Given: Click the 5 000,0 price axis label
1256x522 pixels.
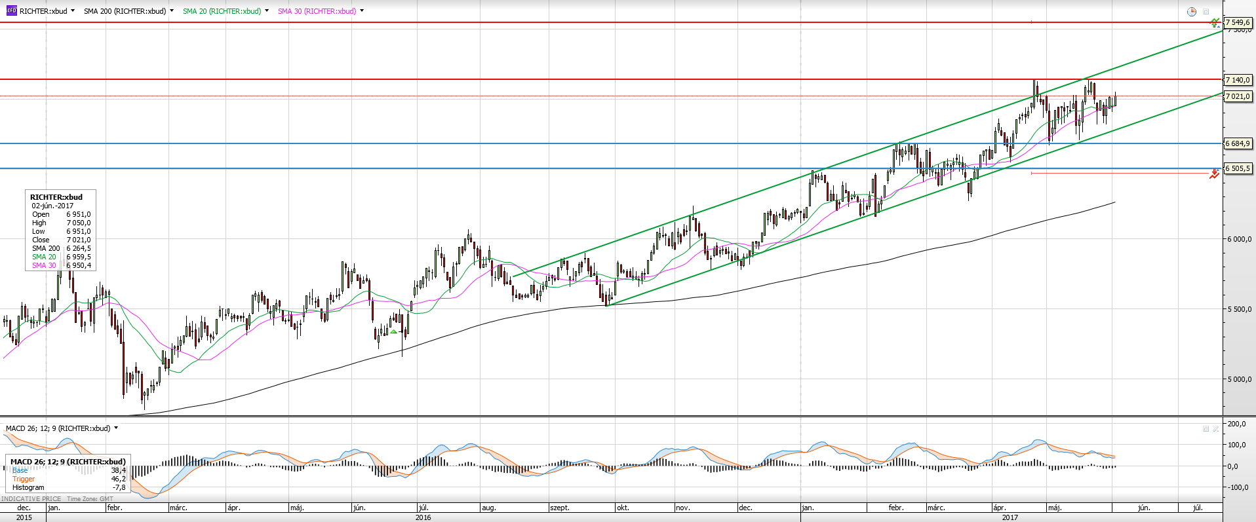Looking at the screenshot, I should (1239, 379).
